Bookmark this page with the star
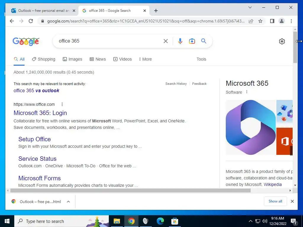 (260, 21)
